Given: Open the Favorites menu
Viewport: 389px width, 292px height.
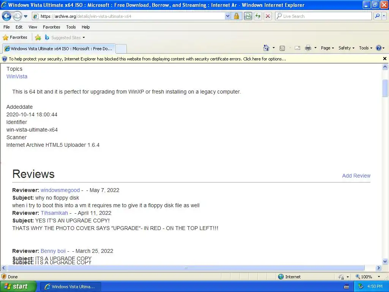Looking at the screenshot, I should pos(51,27).
